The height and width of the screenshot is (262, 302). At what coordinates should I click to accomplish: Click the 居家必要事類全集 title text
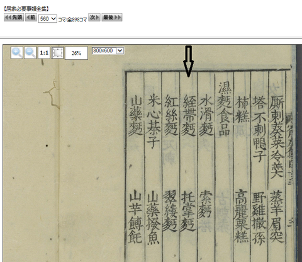(x=26, y=9)
